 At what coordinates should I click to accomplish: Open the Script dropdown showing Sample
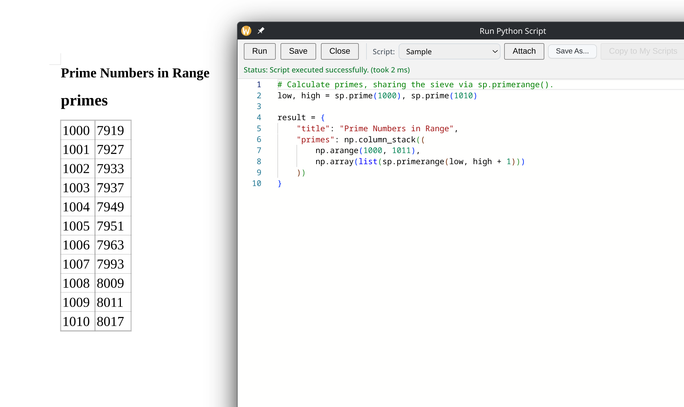(x=449, y=51)
